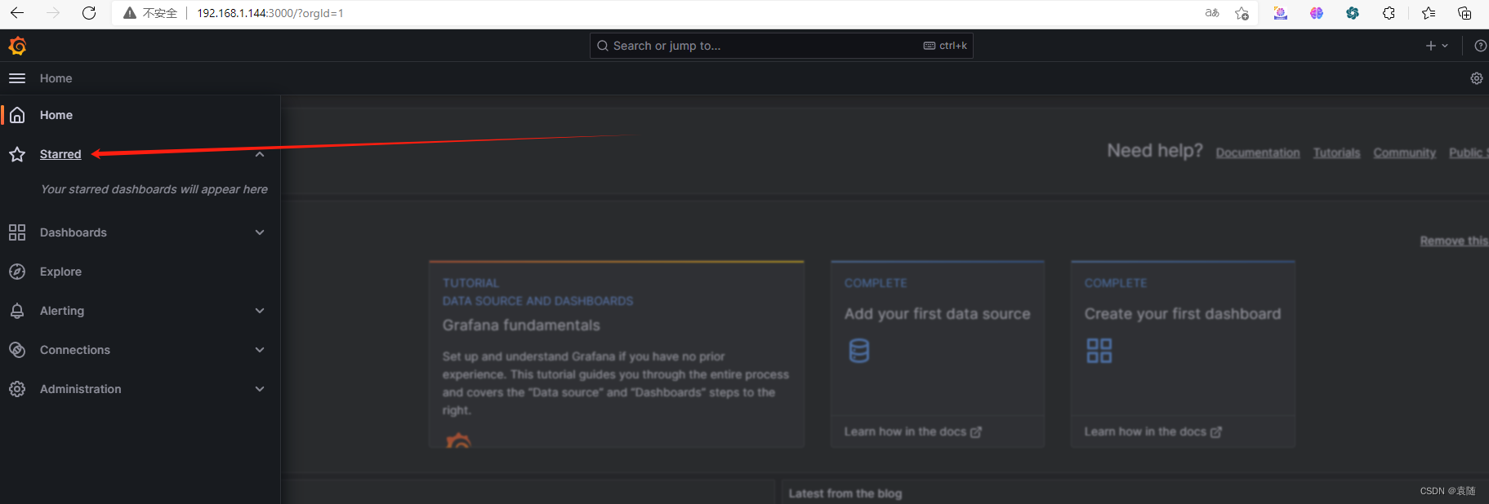Open dashboard Learn how in docs
The height and width of the screenshot is (504, 1489).
(x=1153, y=431)
